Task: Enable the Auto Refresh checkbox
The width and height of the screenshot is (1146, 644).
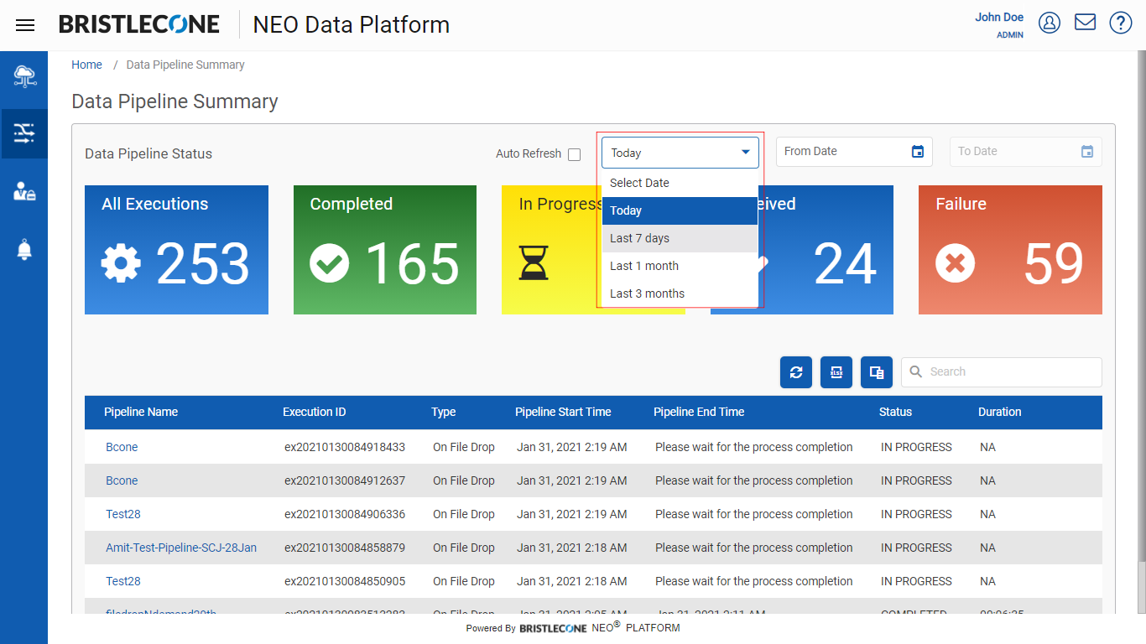Action: [575, 154]
